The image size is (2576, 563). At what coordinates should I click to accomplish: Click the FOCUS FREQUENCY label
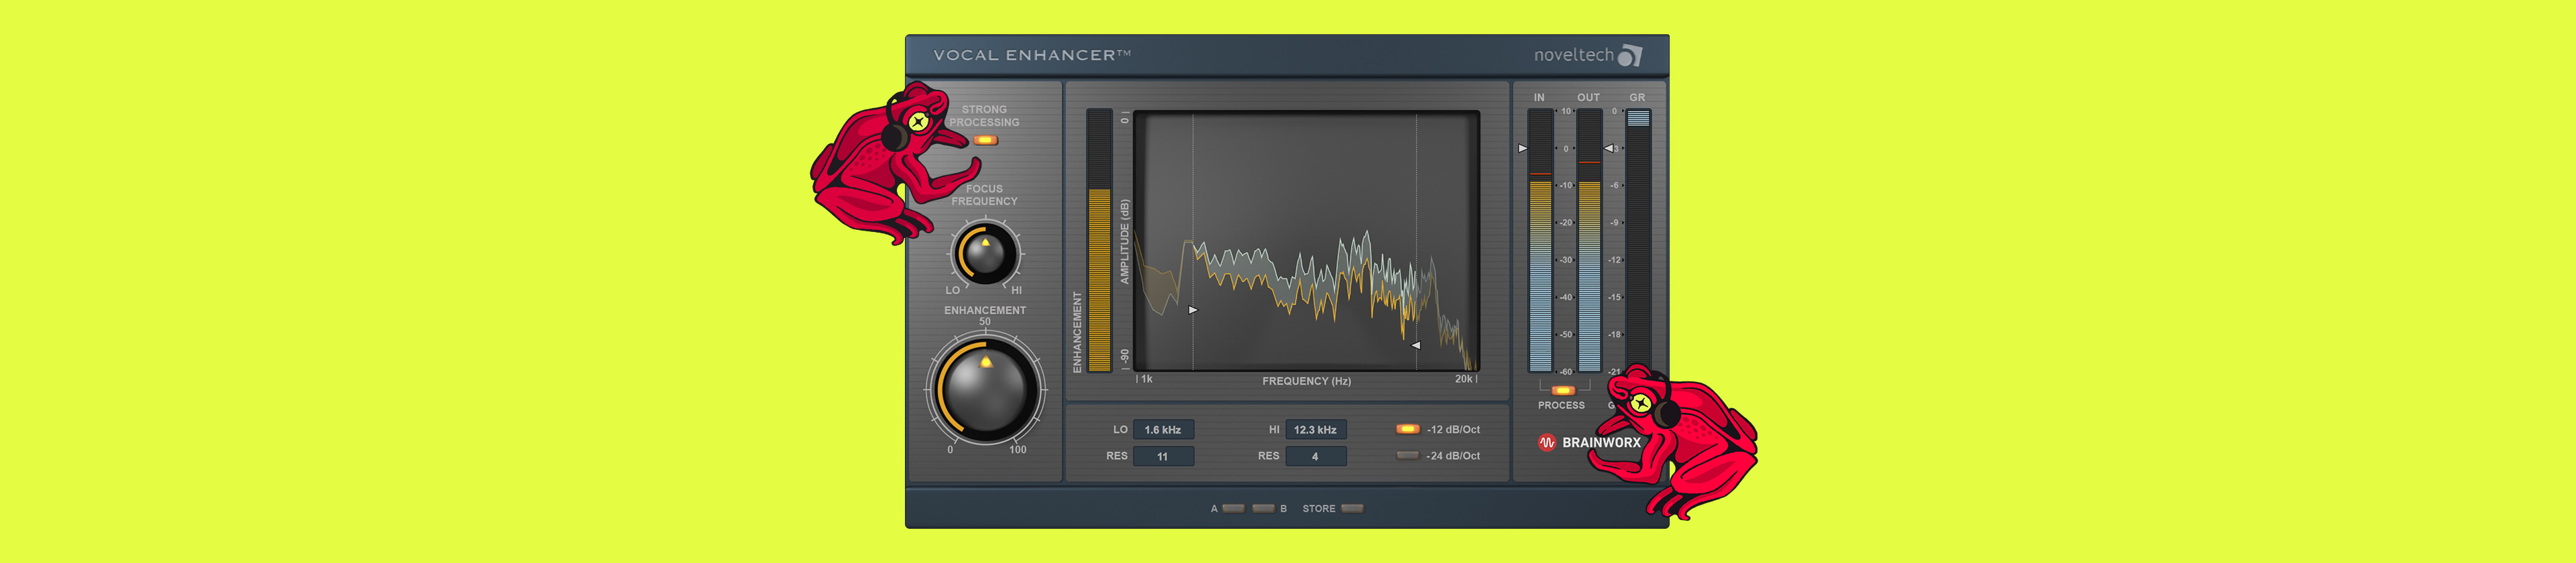pos(984,194)
